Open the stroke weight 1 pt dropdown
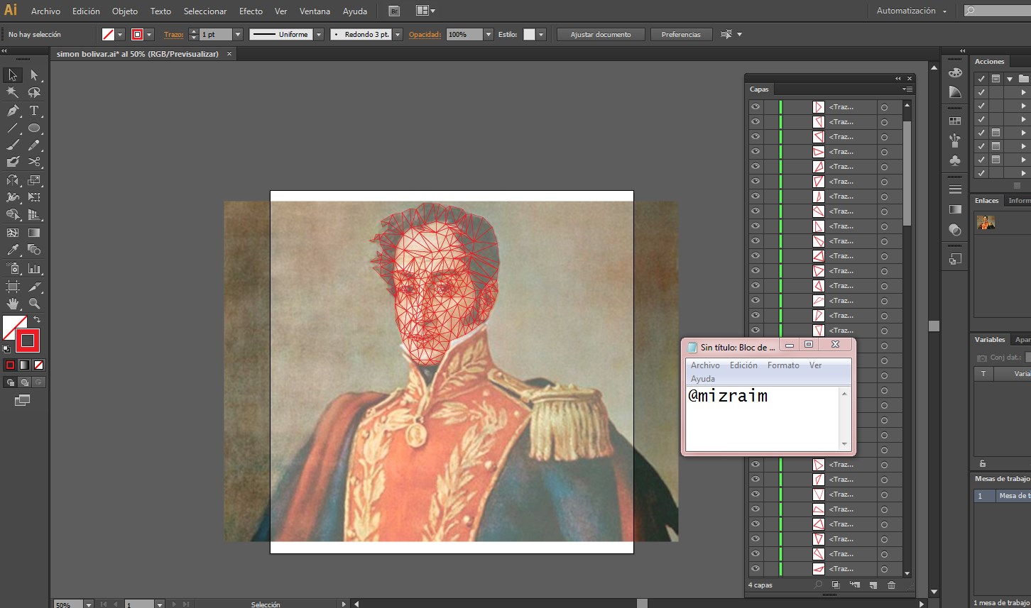 coord(238,34)
